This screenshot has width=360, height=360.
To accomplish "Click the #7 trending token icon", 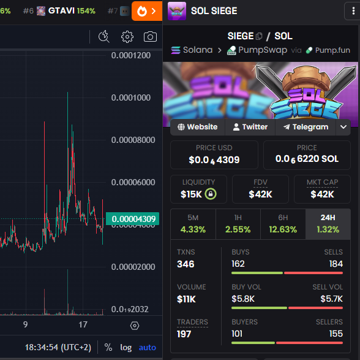I will click(125, 11).
